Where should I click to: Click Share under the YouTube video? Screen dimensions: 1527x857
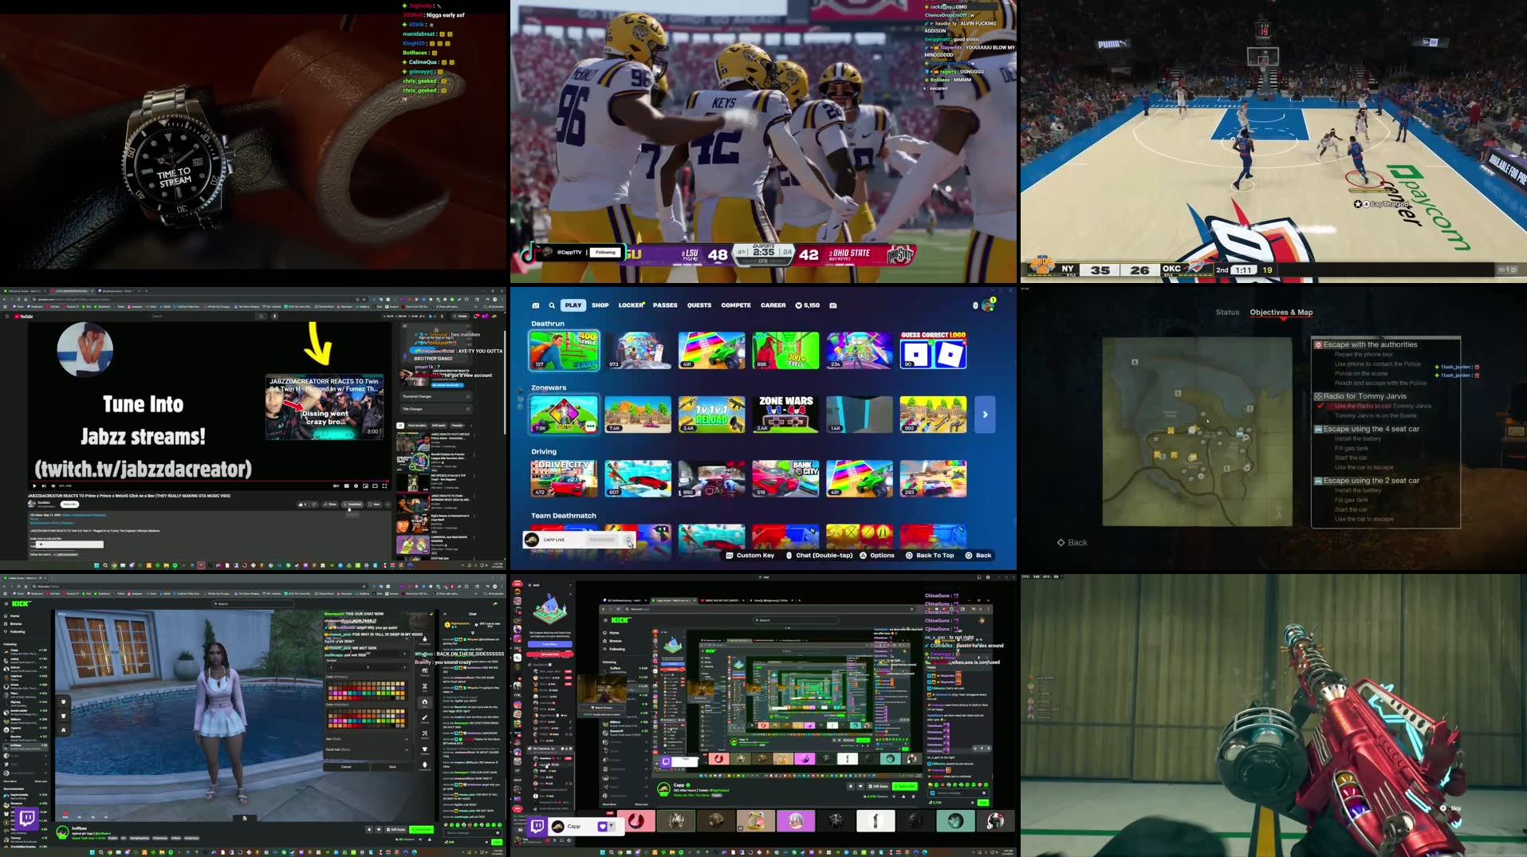point(330,504)
